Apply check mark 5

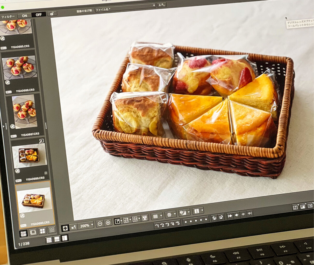(177, 223)
